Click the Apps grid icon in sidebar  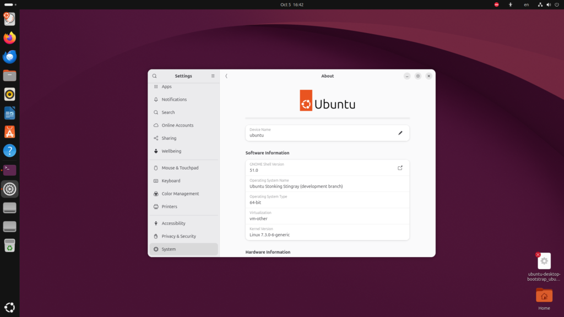(x=156, y=86)
